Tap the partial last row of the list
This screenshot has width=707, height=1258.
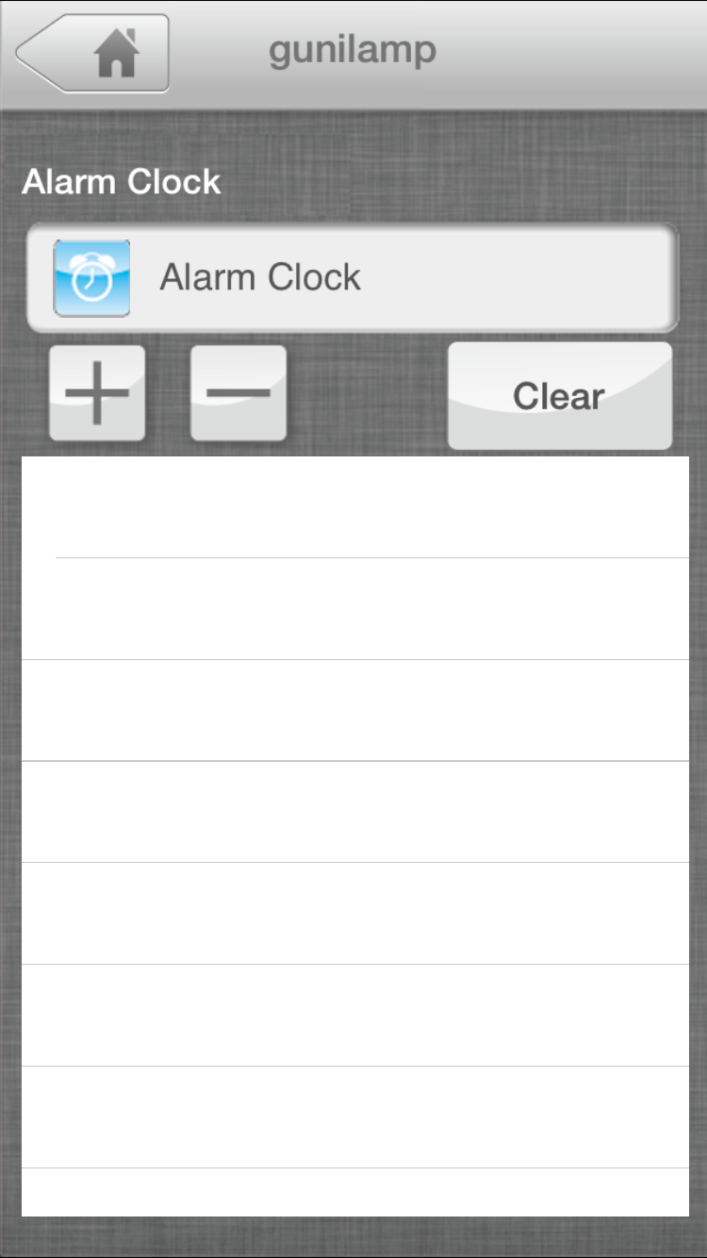point(355,1192)
